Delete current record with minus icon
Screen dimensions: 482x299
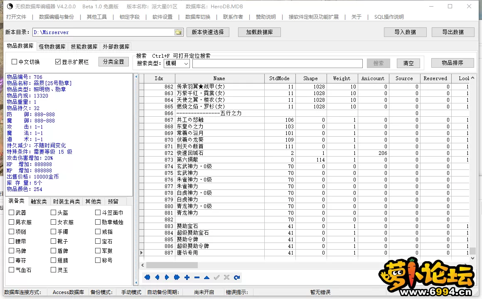pyautogui.click(x=197, y=277)
